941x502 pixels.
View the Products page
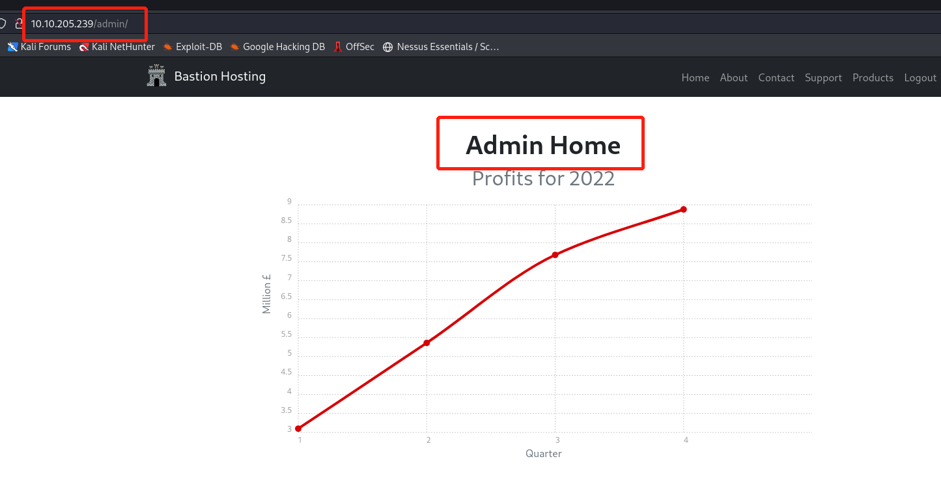[x=873, y=78]
